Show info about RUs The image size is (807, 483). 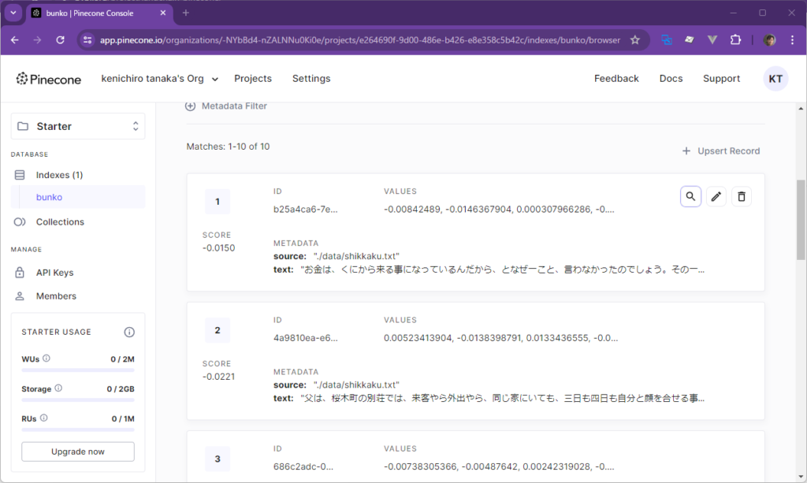coord(44,418)
